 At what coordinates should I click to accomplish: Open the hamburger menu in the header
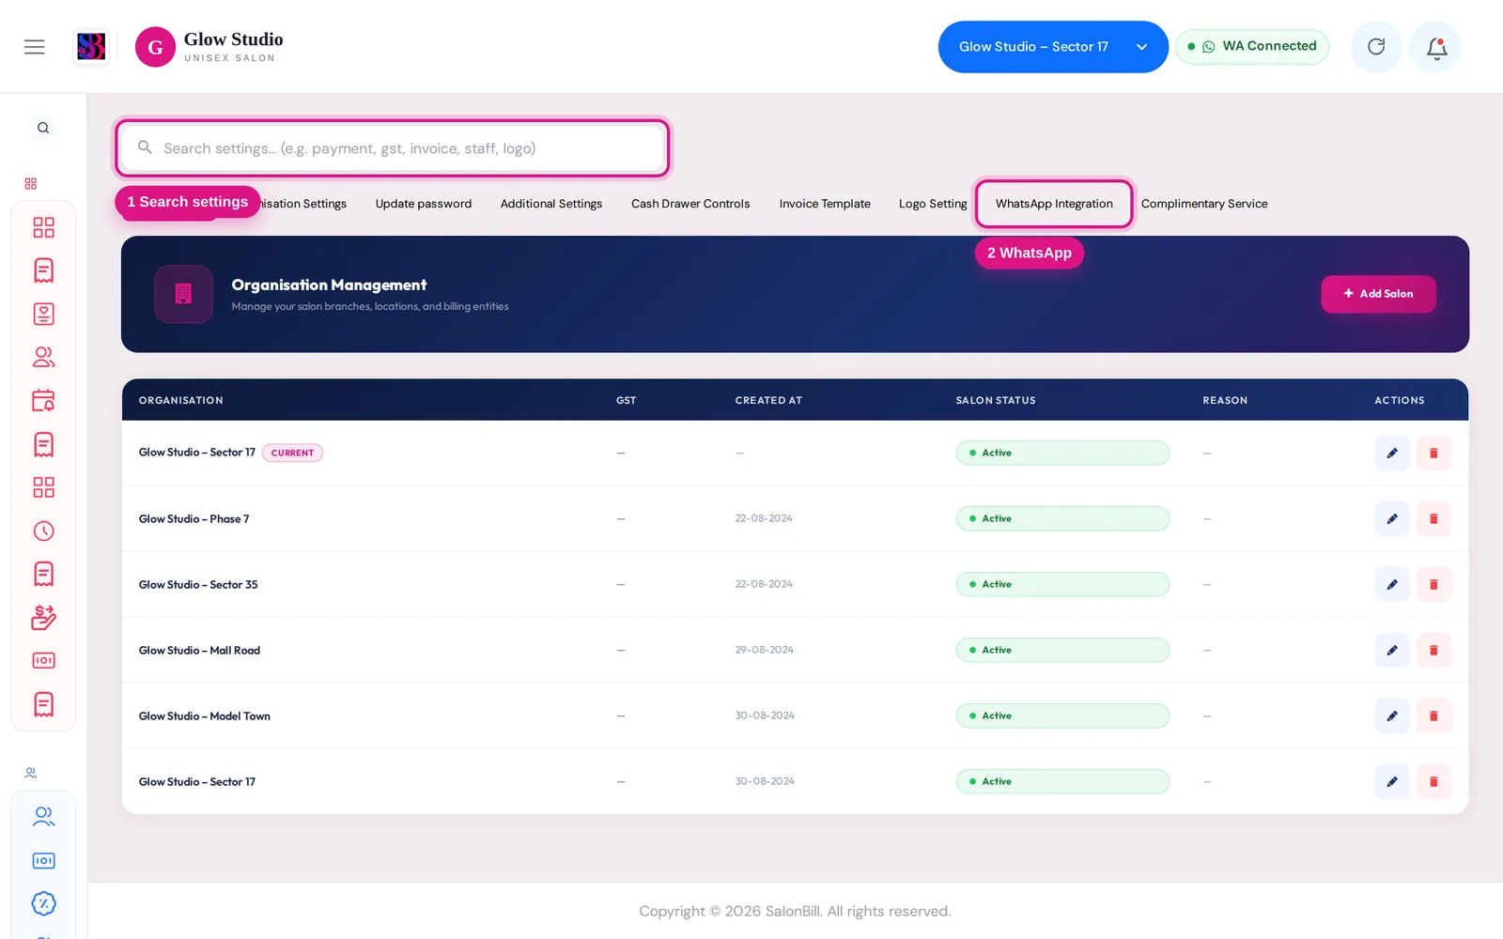pyautogui.click(x=35, y=47)
